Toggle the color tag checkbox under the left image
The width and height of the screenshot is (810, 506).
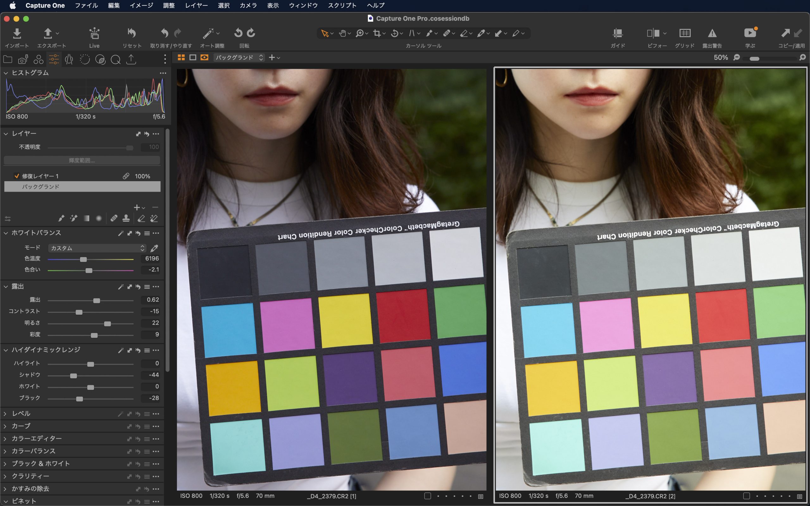[427, 496]
